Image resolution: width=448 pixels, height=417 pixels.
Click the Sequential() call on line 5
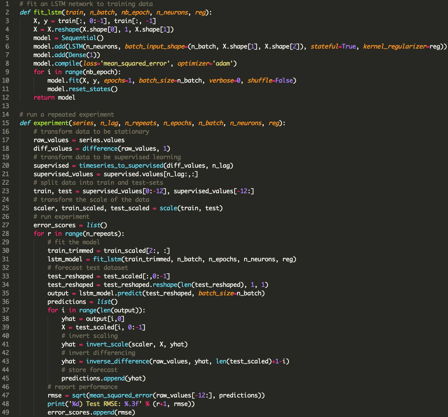click(82, 38)
